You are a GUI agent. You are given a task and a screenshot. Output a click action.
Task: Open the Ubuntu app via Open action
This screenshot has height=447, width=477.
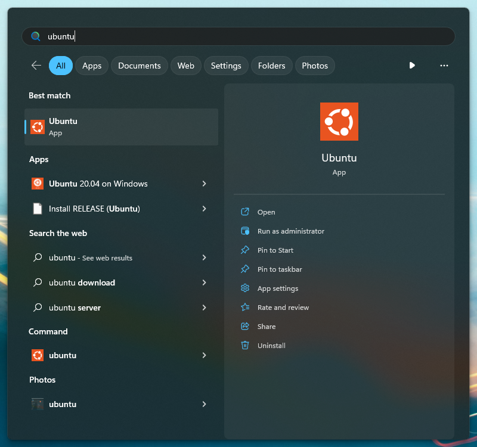tap(246, 212)
